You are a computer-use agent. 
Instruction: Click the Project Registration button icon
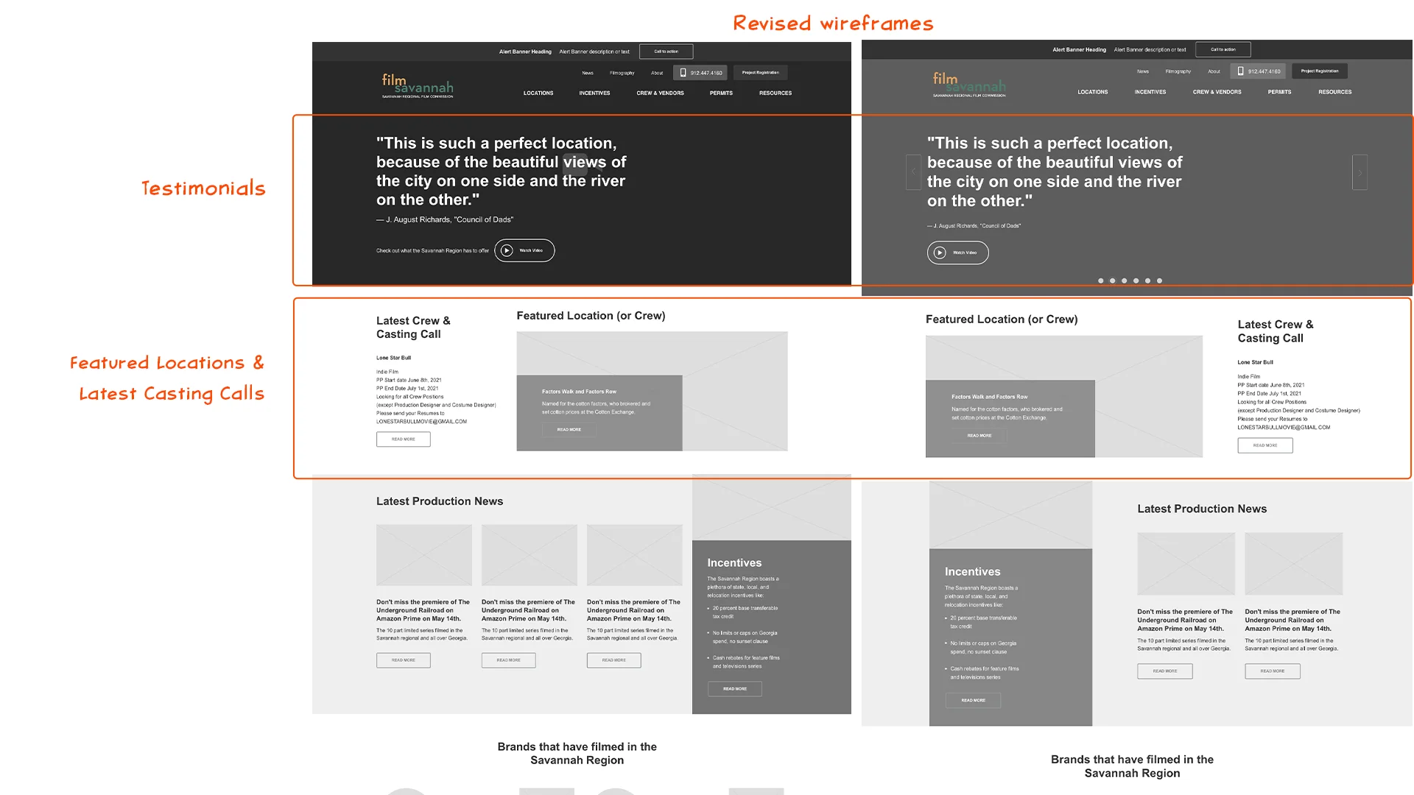pos(759,72)
